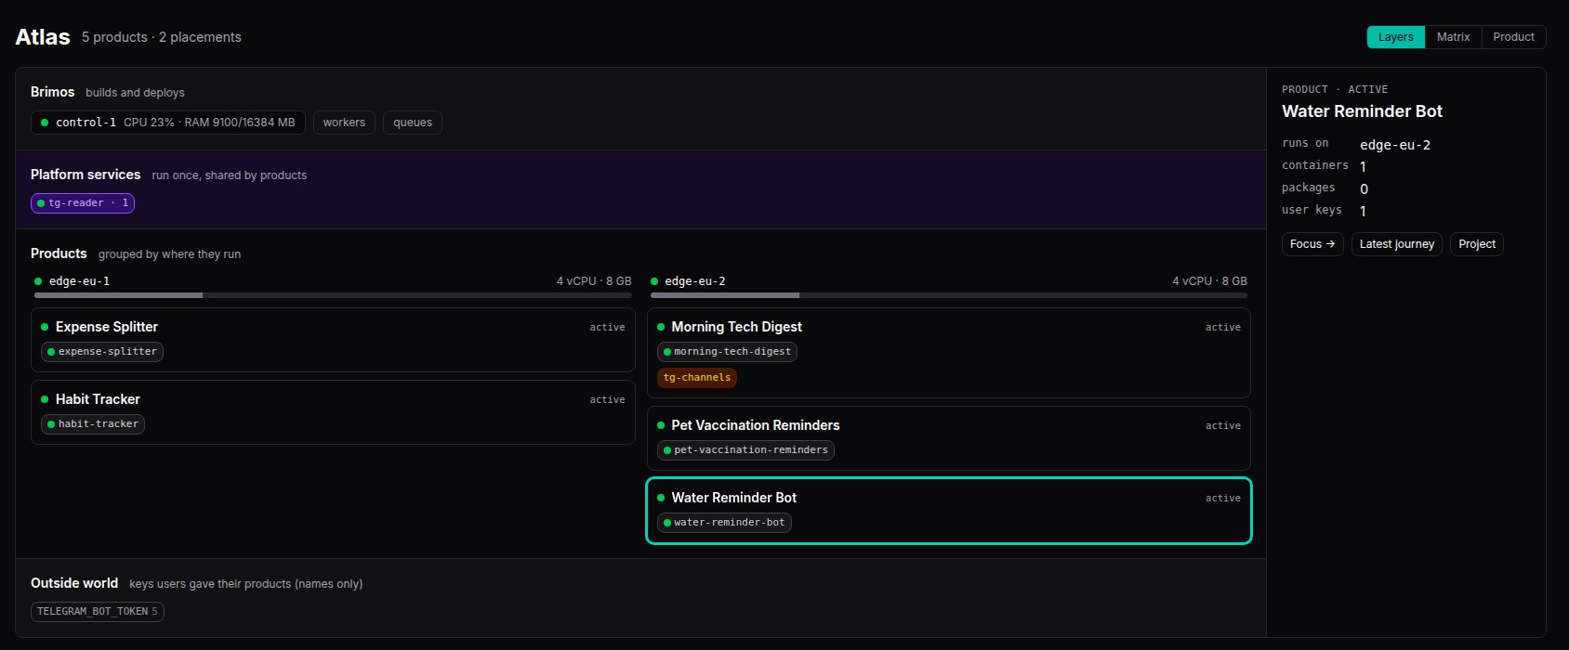
Task: Click the queues chip under Brimos
Action: pos(413,123)
